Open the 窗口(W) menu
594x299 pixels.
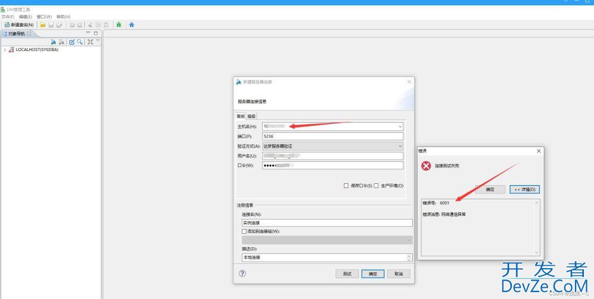(44, 17)
